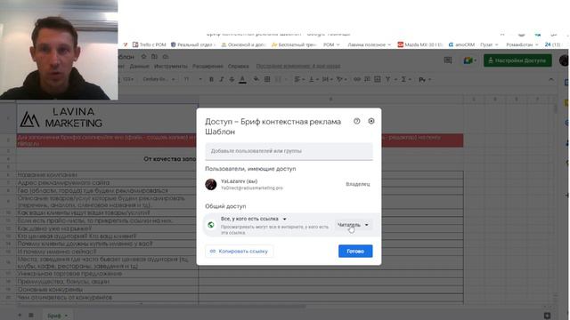The image size is (570, 320).
Task: Click the add sheet plus button
Action: click(20, 316)
